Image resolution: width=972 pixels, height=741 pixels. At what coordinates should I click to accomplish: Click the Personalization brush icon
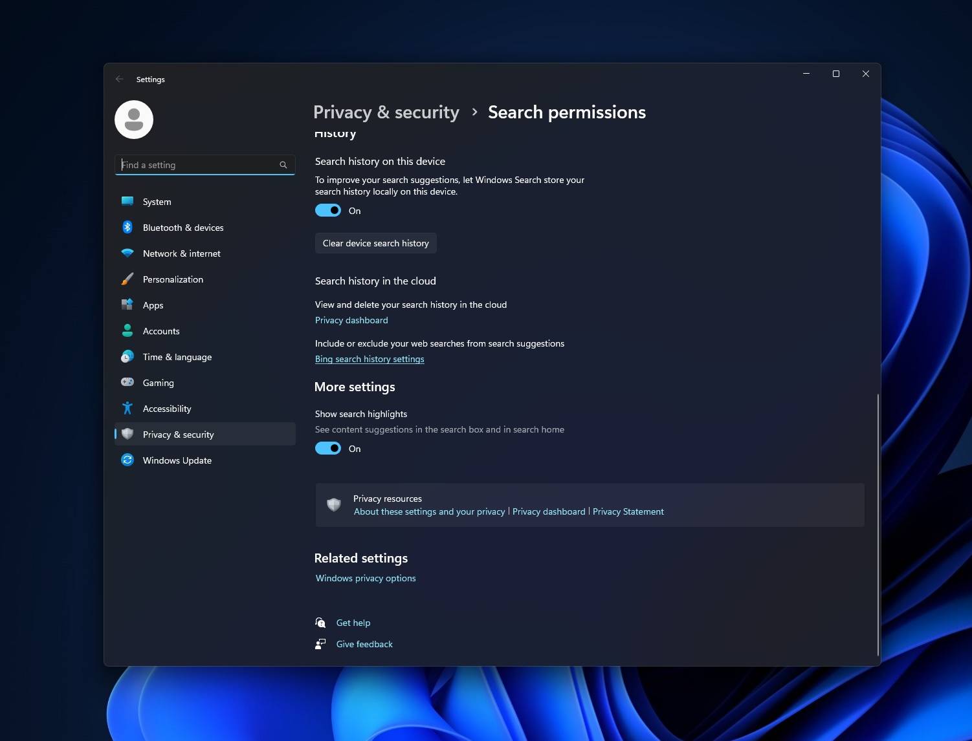coord(127,279)
